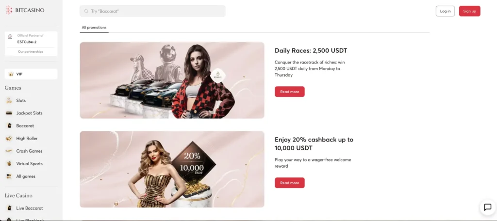Click the All games grid icon
Screen dimensions: 497x221
point(9,176)
